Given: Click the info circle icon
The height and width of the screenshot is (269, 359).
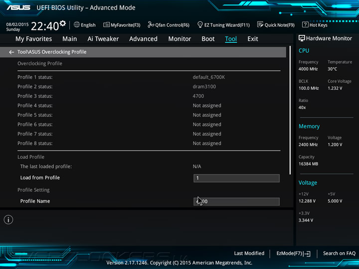Looking at the screenshot, I should point(8,220).
